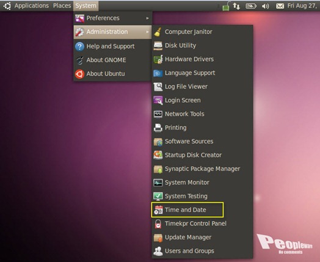Screen dimensions: 320x262
Task: Close the open System menu
Action: (x=85, y=5)
